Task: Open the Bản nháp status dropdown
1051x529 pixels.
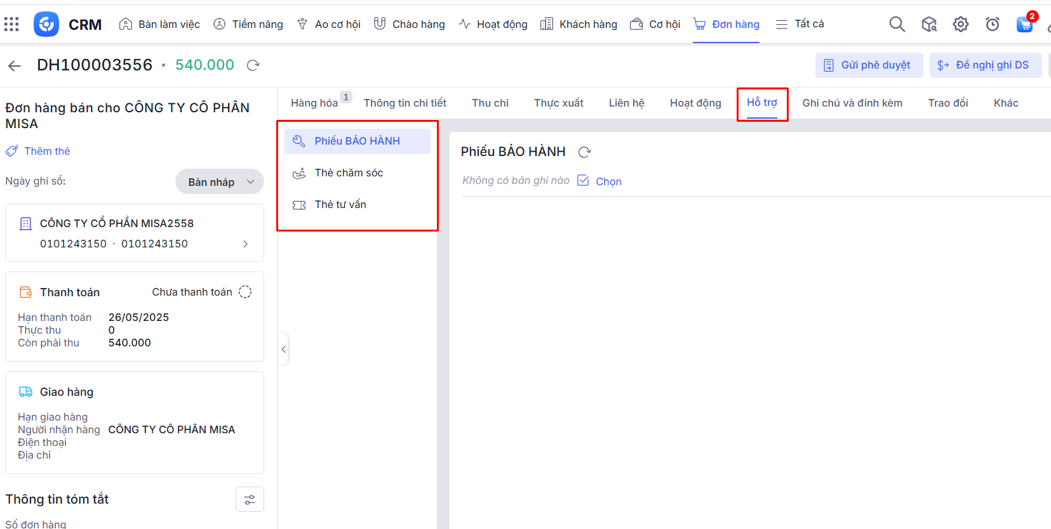Action: click(220, 182)
